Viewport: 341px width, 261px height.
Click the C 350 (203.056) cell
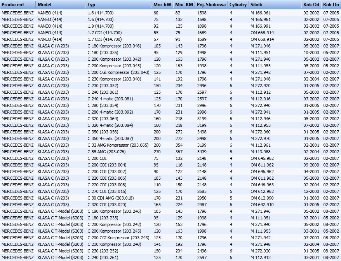(103, 132)
